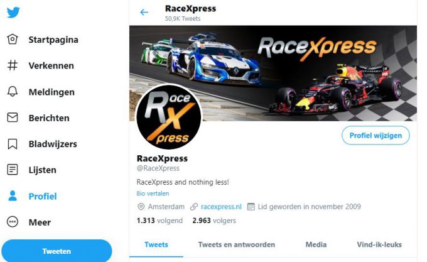Click the Profiel wijzigen button
This screenshot has width=427, height=262.
tap(376, 135)
